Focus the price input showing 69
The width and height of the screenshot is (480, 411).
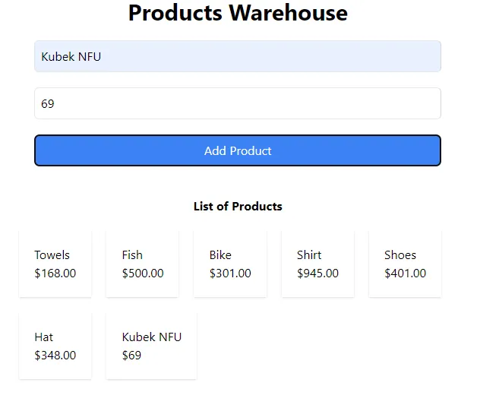[x=237, y=103]
